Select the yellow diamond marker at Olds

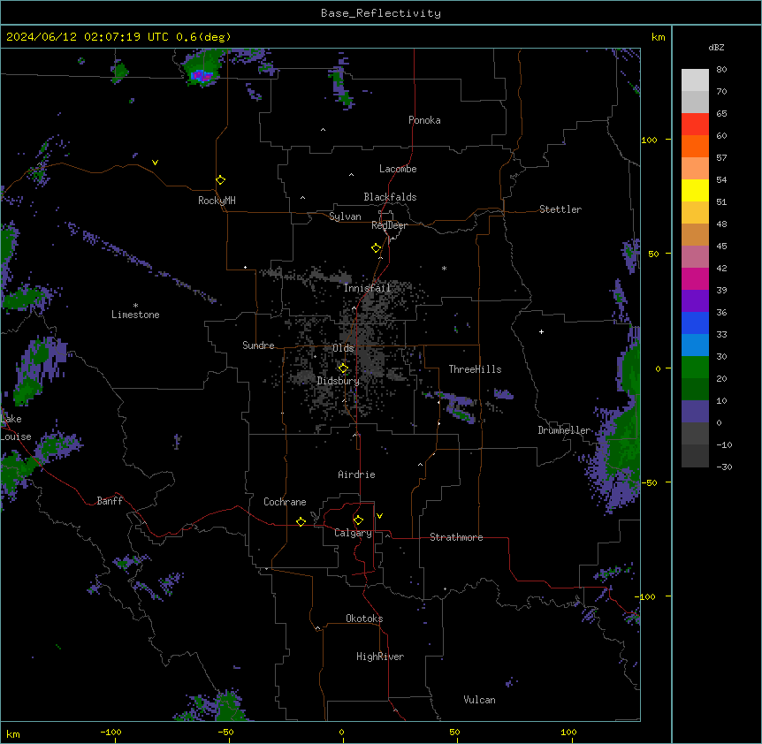coord(343,368)
